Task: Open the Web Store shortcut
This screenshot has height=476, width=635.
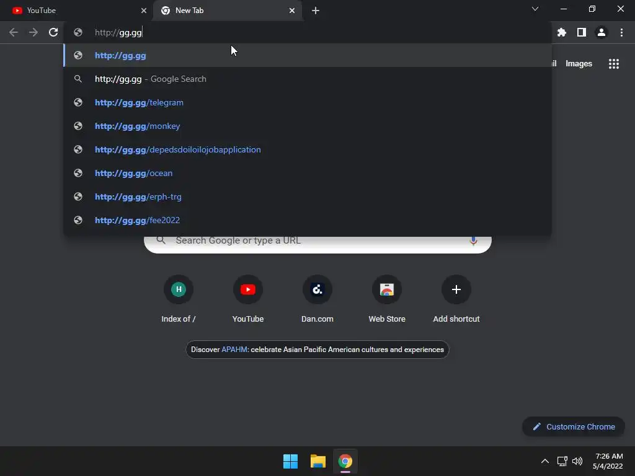Action: 387,299
